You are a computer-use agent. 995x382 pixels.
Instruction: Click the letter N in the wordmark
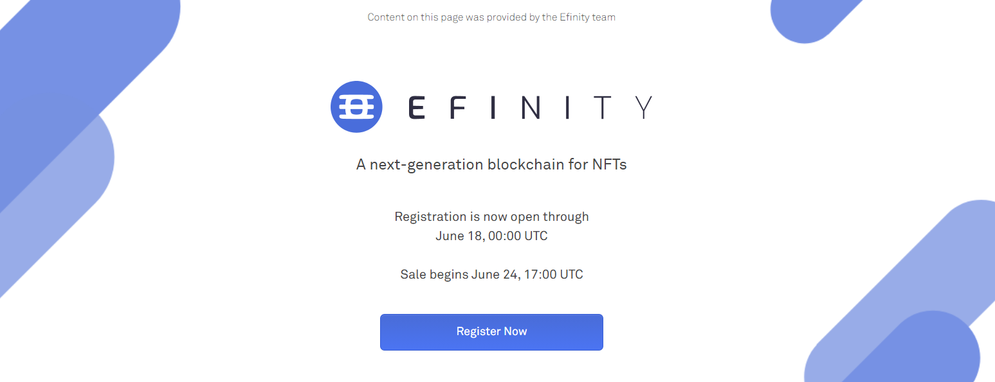tap(531, 108)
